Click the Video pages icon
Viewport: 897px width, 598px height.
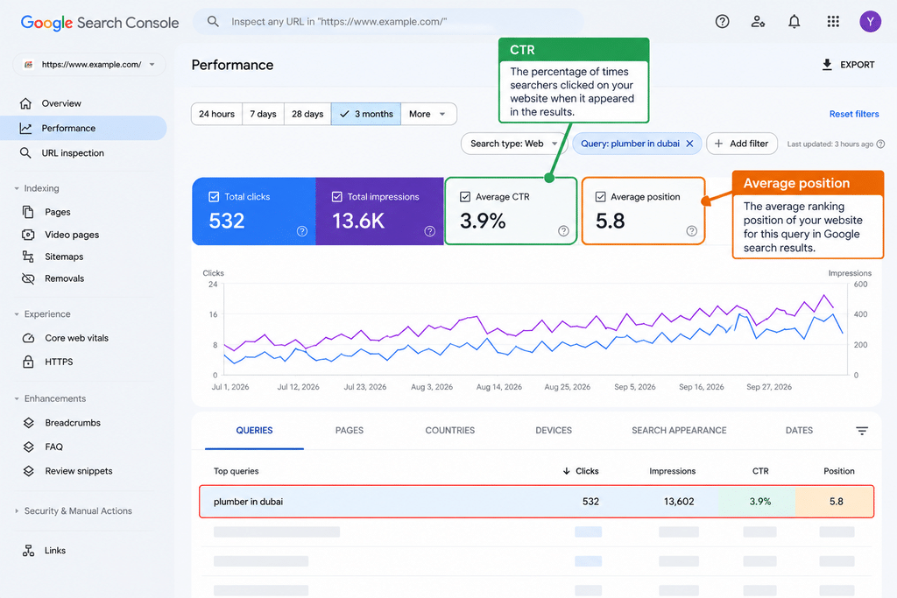tap(28, 235)
